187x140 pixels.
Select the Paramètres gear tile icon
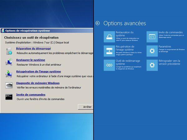click(152, 51)
